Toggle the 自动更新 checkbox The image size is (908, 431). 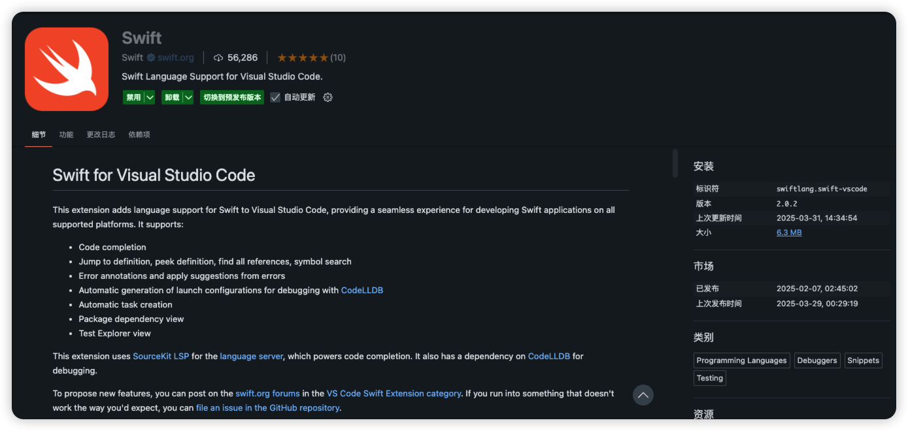coord(275,97)
